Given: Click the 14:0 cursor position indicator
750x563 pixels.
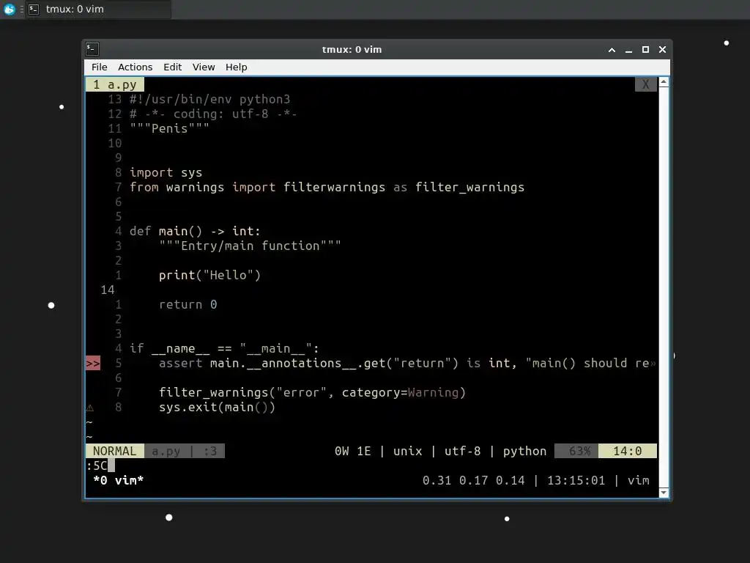Looking at the screenshot, I should pyautogui.click(x=627, y=451).
